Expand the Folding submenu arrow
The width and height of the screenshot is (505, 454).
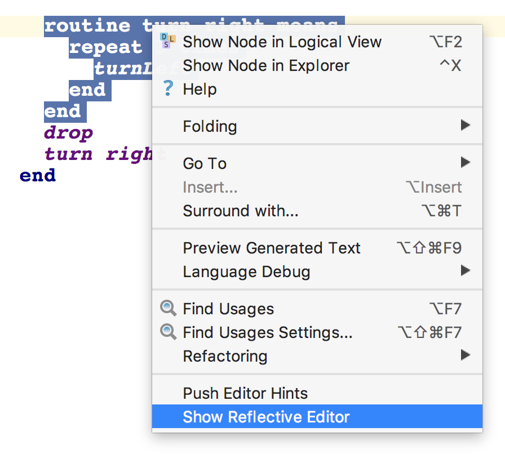click(465, 125)
